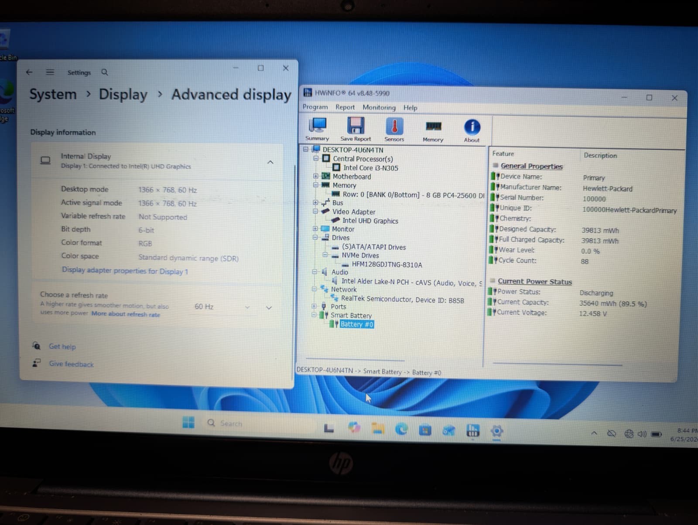Open the Monitoring menu in HWiNFO
698x525 pixels.
click(x=379, y=108)
